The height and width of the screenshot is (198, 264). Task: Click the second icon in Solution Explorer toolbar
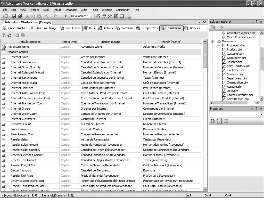(x=220, y=27)
